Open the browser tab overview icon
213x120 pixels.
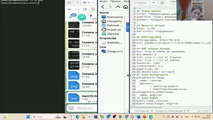tap(69, 3)
